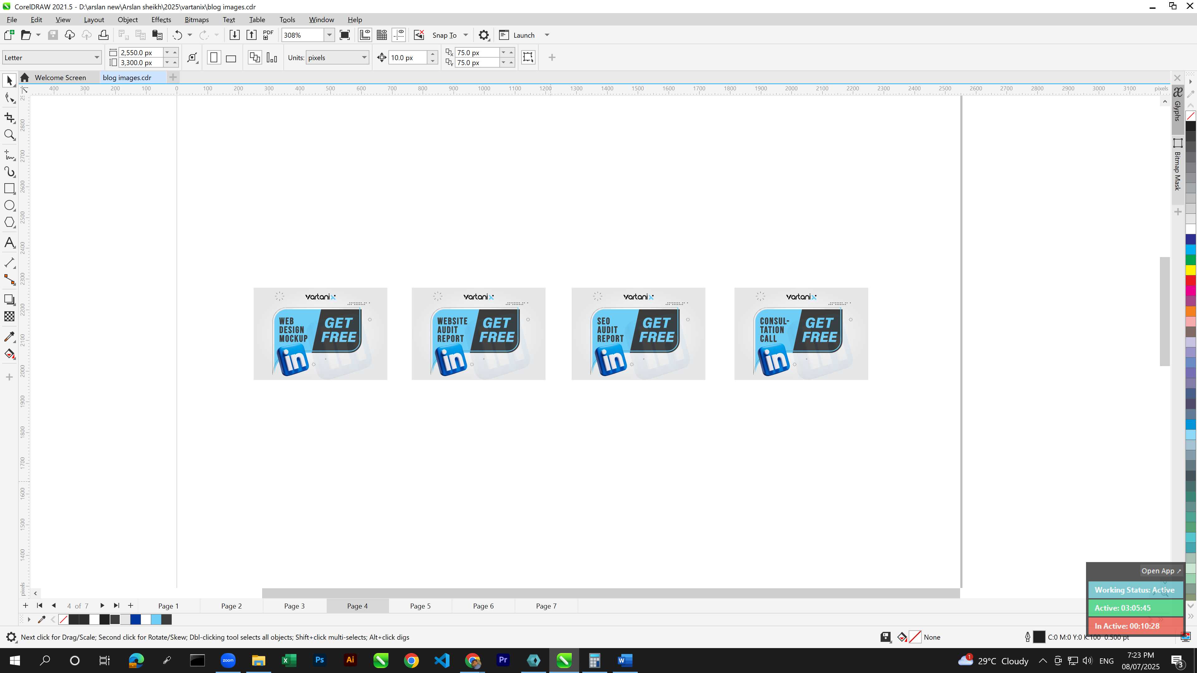The height and width of the screenshot is (673, 1197).
Task: Go to the first page arrow
Action: click(40, 605)
